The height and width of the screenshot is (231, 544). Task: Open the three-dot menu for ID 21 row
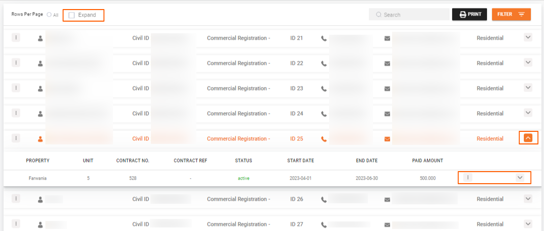(x=16, y=37)
